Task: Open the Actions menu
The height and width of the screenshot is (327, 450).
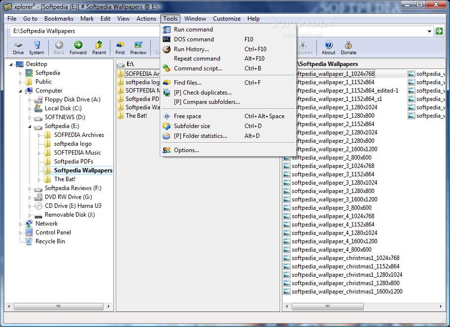Action: point(146,19)
